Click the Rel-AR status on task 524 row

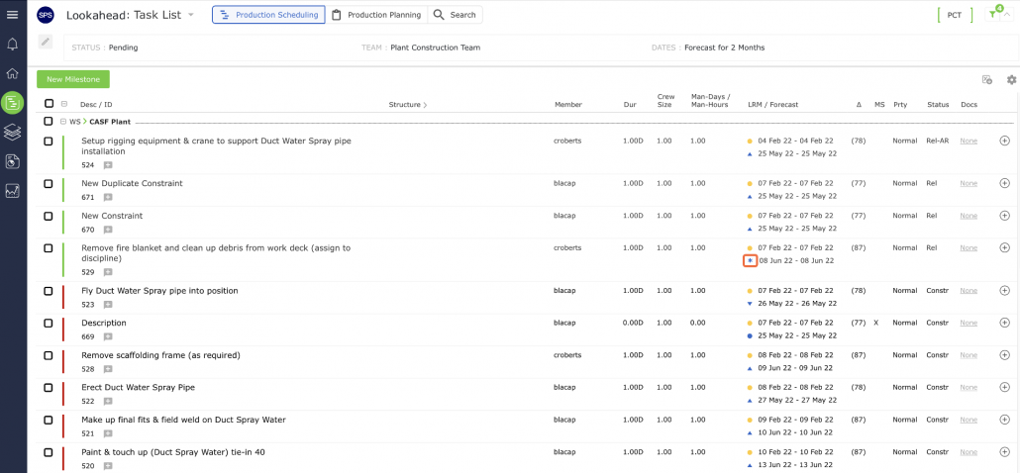(x=938, y=141)
